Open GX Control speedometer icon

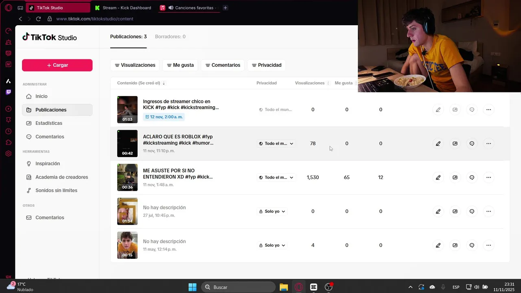click(8, 31)
